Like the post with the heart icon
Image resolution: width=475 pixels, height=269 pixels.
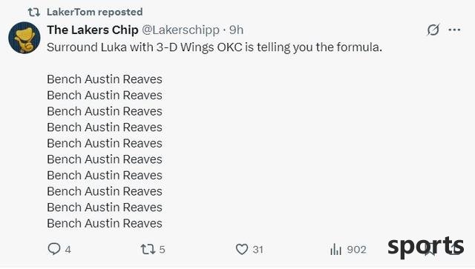click(x=242, y=249)
